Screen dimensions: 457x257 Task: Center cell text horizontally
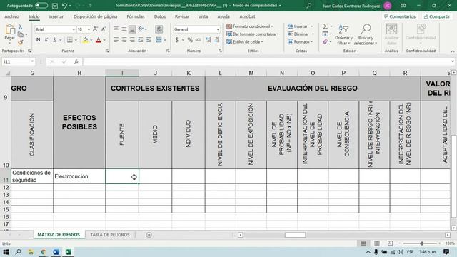124,40
